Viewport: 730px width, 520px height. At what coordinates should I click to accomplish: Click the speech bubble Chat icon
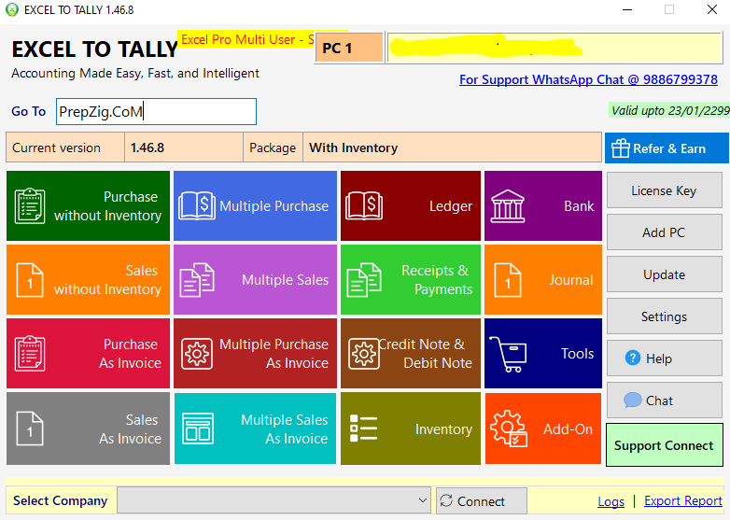pos(632,400)
